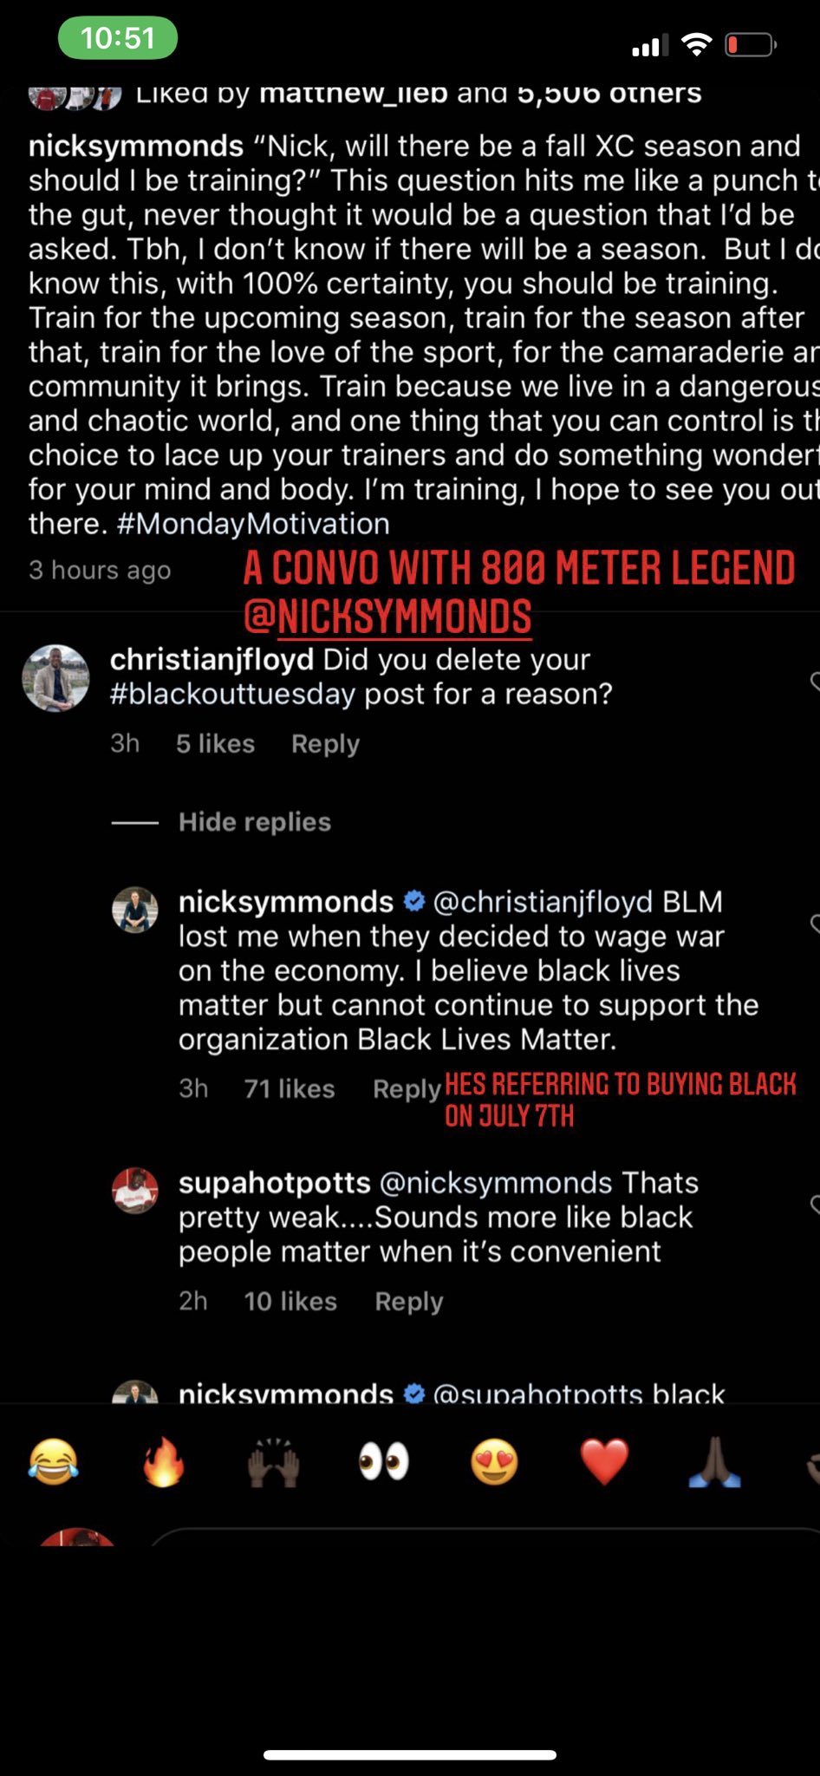Reply to supahotpotts' comment

[x=409, y=1302]
